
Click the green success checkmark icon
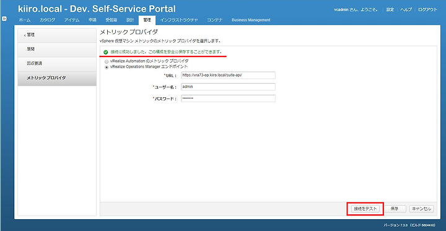pyautogui.click(x=106, y=52)
